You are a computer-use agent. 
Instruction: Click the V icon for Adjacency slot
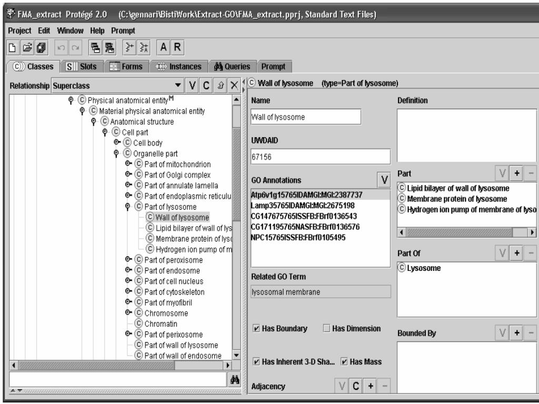coord(342,386)
